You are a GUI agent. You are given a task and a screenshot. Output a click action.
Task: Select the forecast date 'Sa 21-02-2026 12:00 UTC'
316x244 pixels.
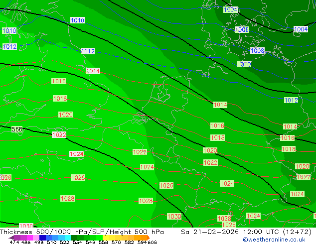pyautogui.click(x=231, y=232)
